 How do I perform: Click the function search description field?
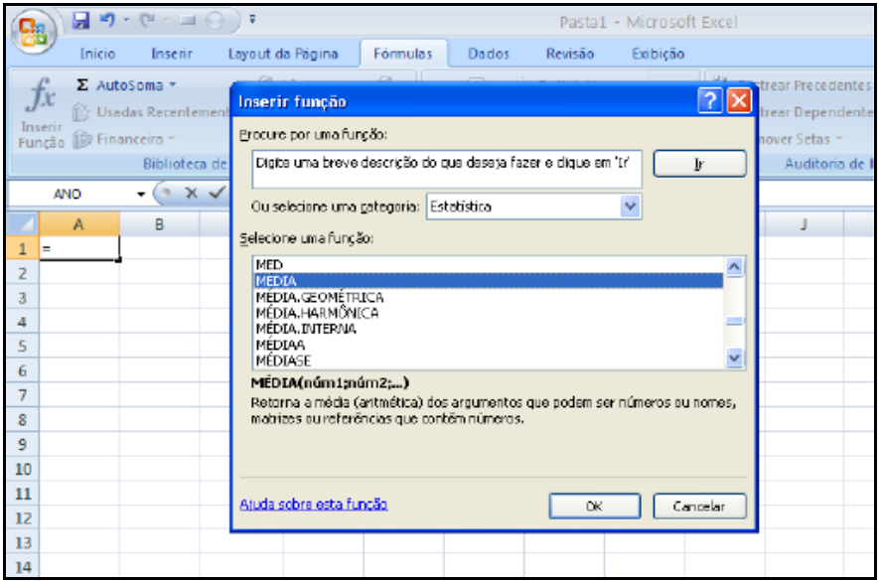[446, 164]
